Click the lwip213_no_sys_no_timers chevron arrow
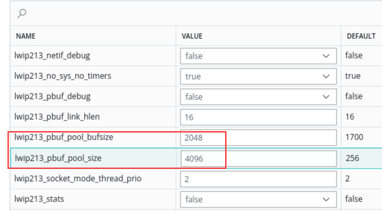This screenshot has width=382, height=211. tap(326, 76)
